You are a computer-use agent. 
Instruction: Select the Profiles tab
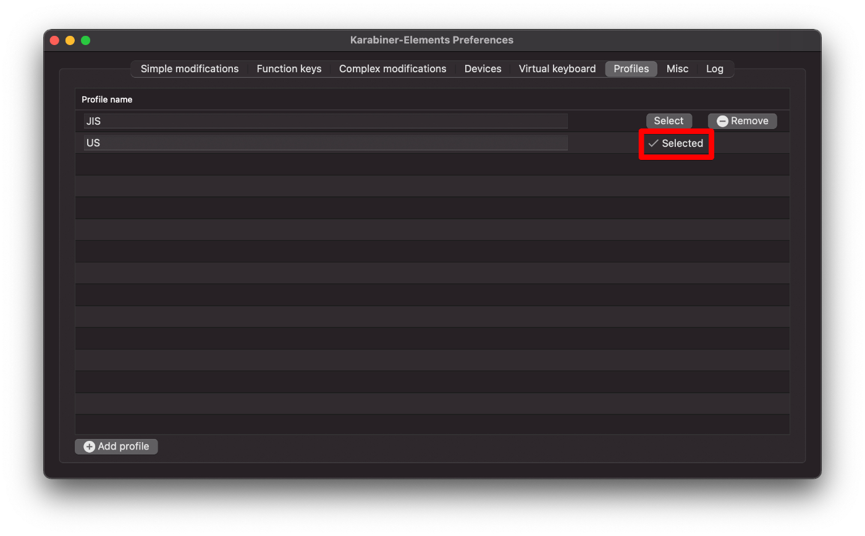(x=631, y=69)
